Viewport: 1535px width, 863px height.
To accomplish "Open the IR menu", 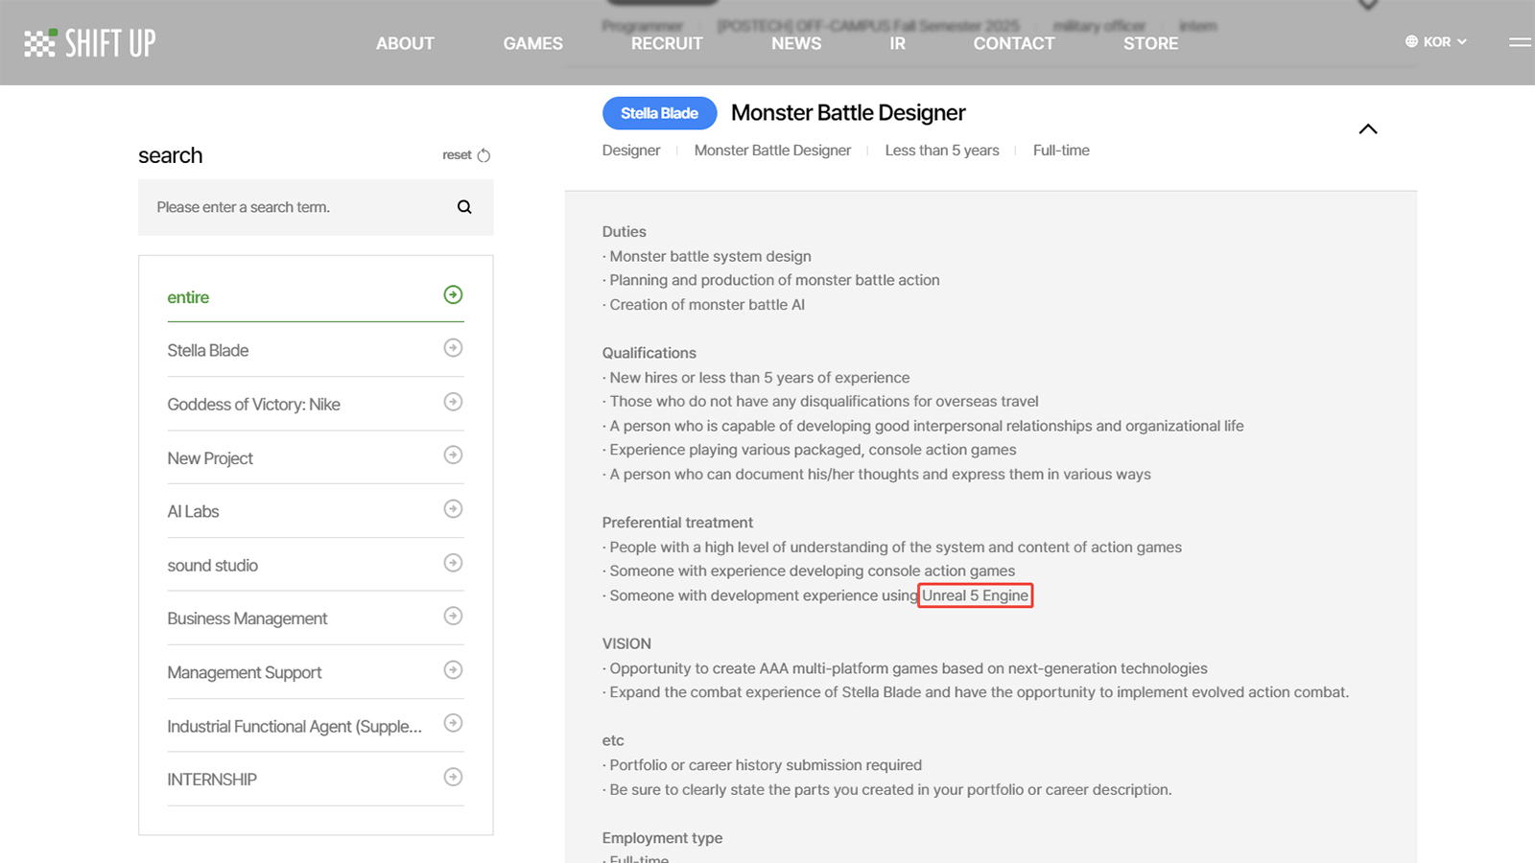I will (897, 43).
